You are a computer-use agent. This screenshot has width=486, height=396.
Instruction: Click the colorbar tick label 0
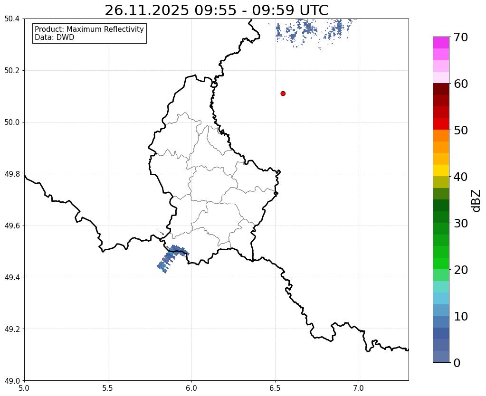pyautogui.click(x=457, y=363)
